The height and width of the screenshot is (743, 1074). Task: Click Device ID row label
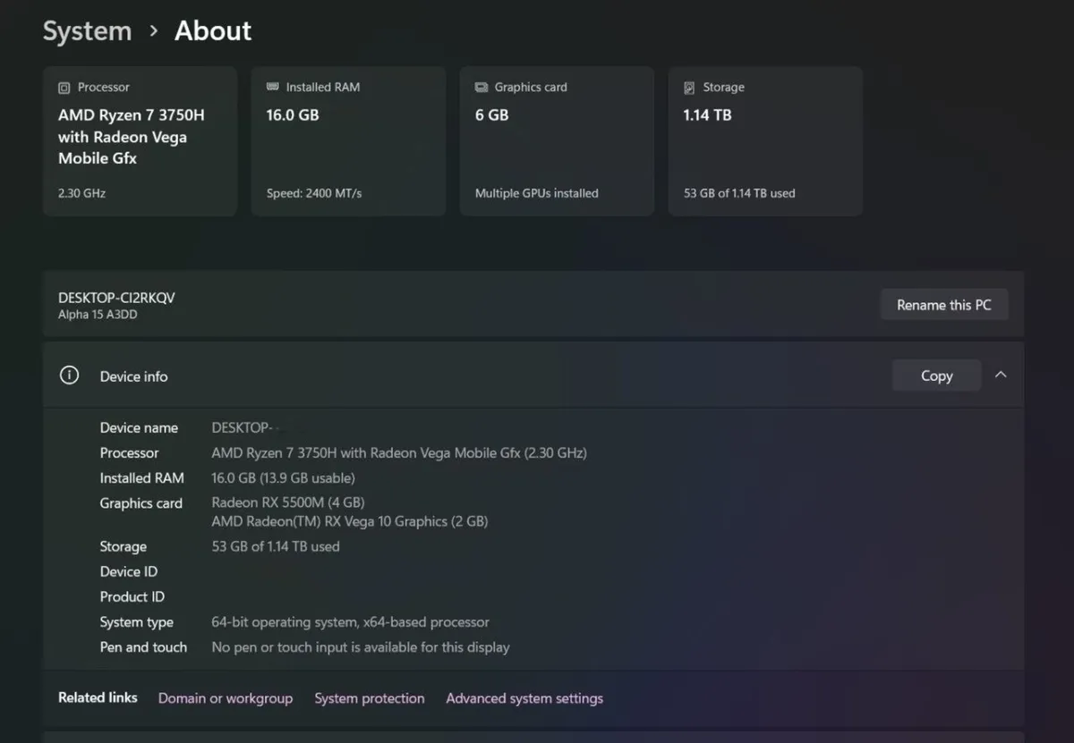(x=129, y=571)
